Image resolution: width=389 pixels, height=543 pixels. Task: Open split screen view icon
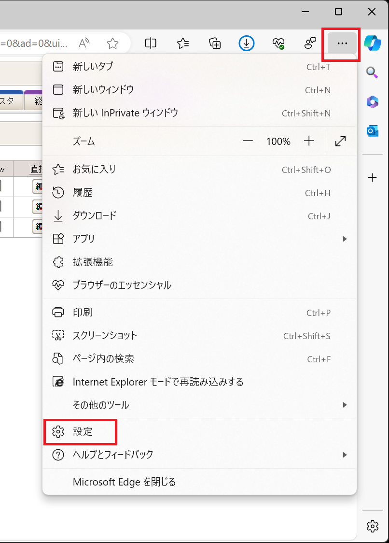point(151,43)
